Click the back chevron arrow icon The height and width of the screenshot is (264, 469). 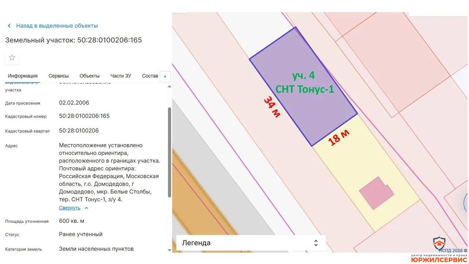(9, 26)
